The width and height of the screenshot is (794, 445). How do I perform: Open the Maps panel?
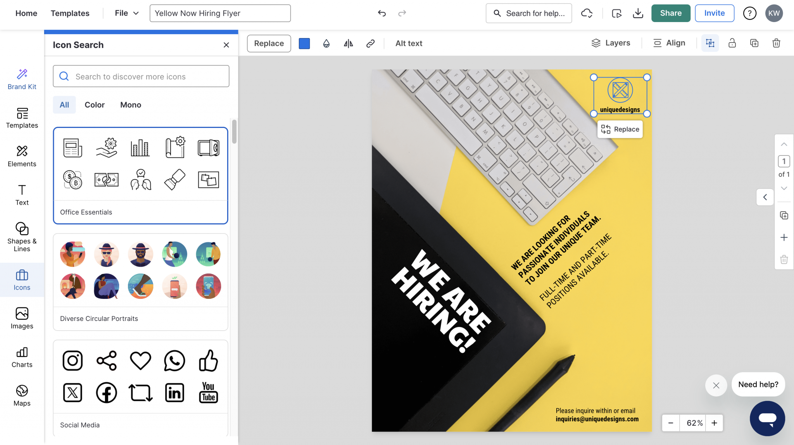(22, 395)
